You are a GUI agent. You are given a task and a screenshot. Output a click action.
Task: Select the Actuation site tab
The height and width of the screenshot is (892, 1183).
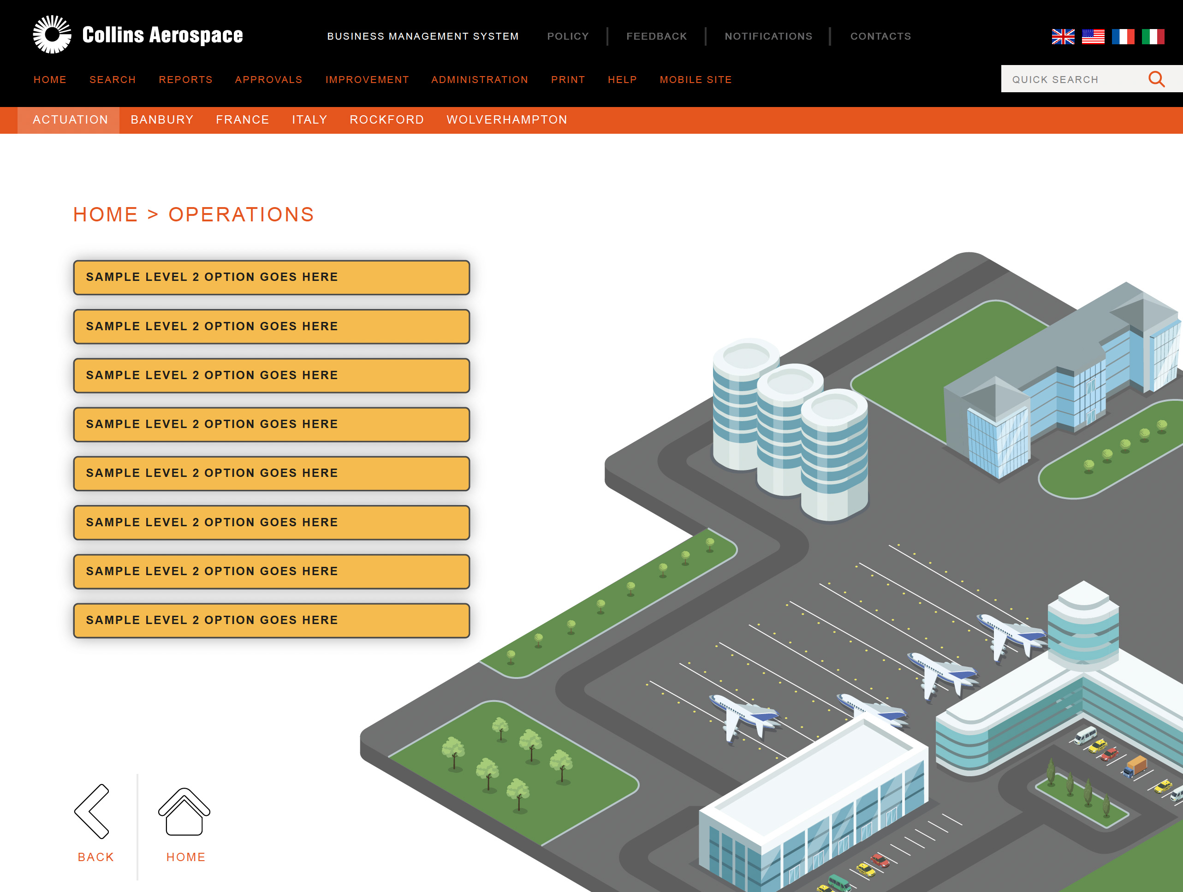[x=68, y=120]
